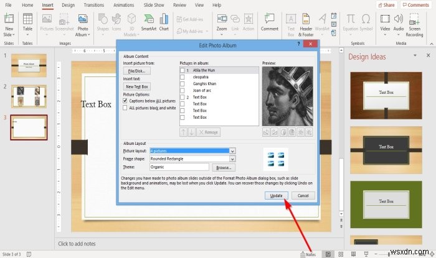Screen dimensions: 436x258
Task: Switch to Slide Sorter view in status bar
Action: point(341,254)
